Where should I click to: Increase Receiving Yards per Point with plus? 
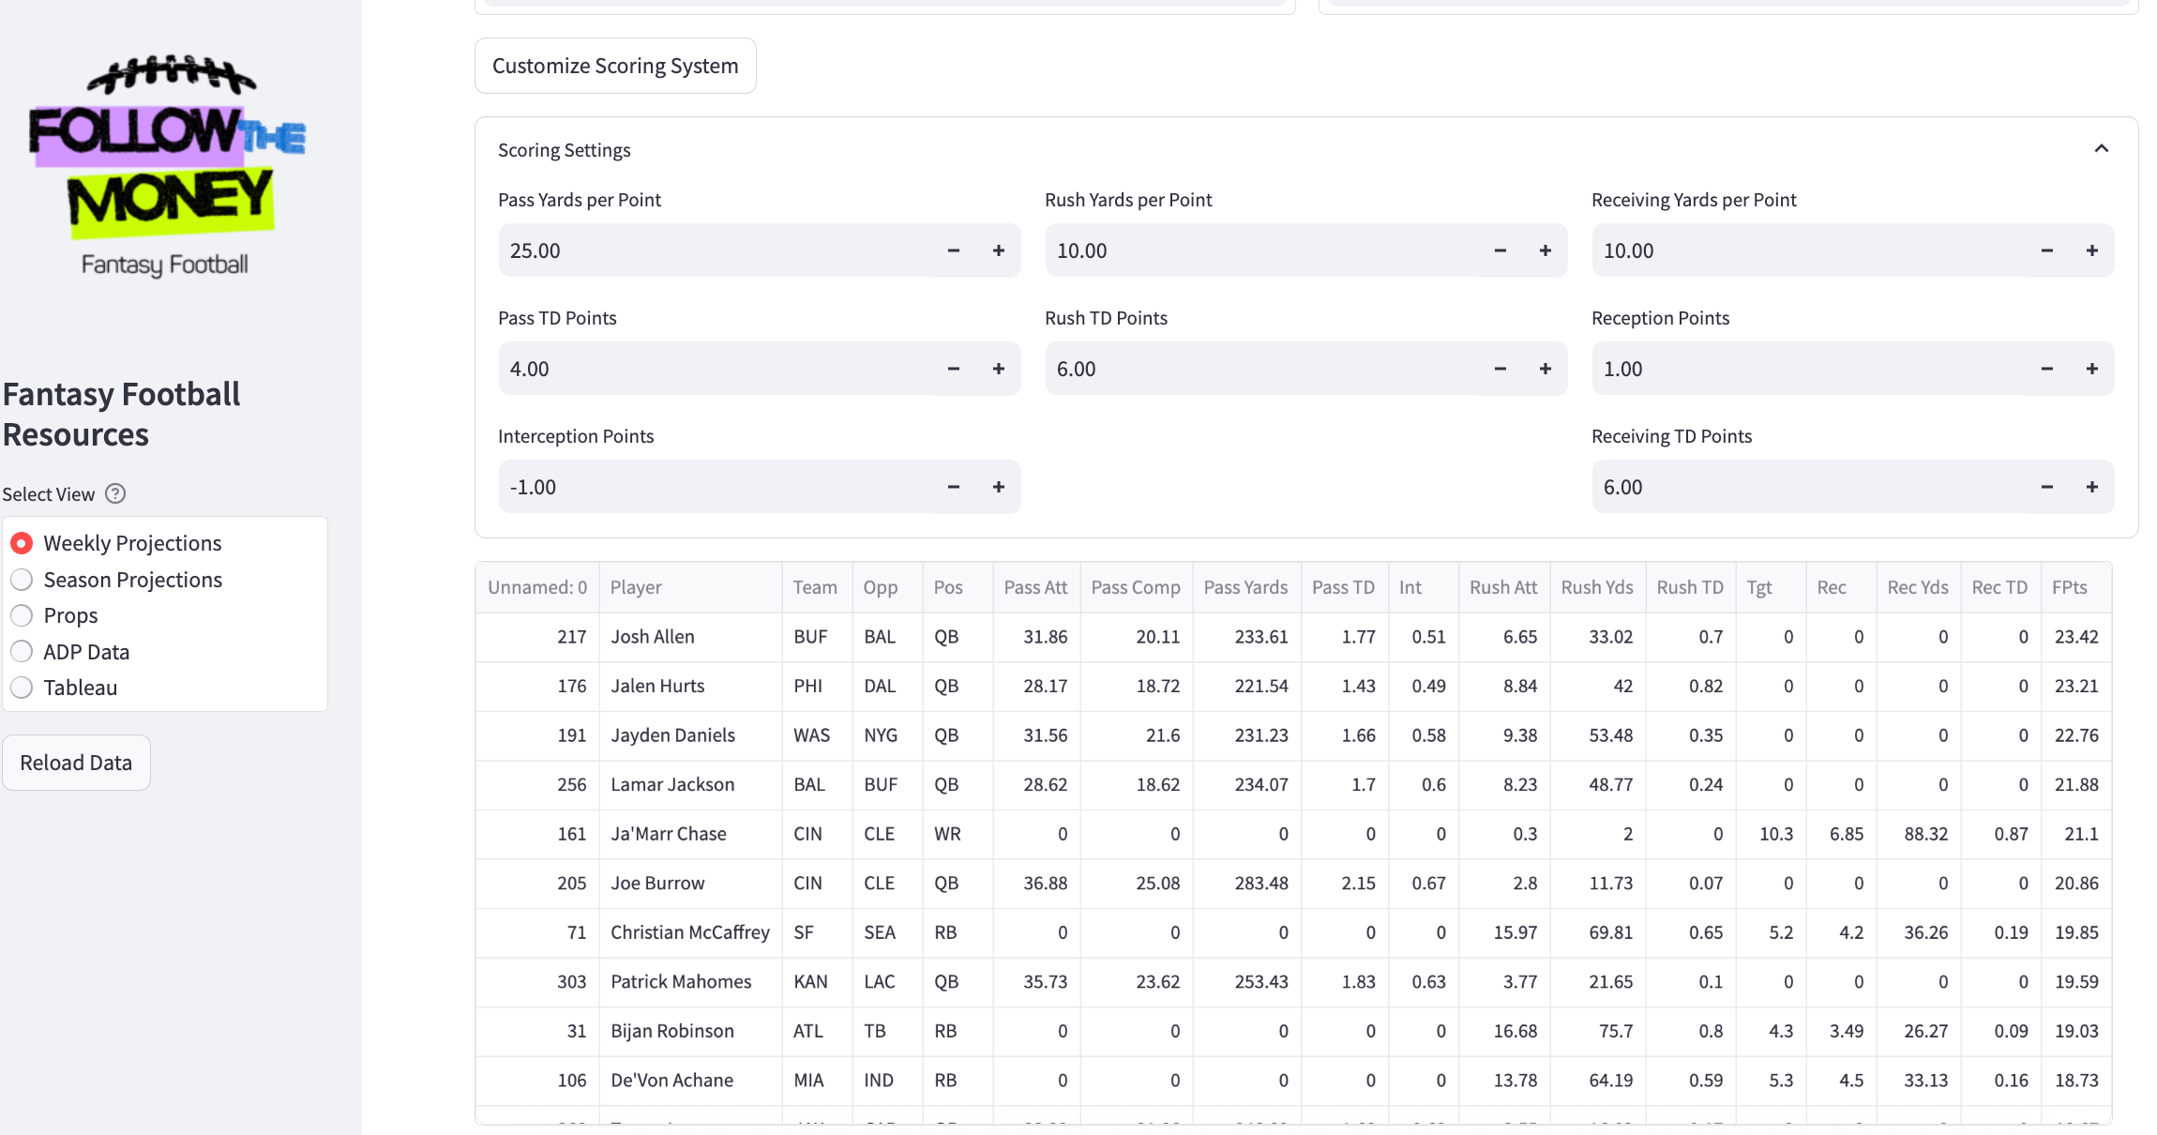click(x=2091, y=250)
